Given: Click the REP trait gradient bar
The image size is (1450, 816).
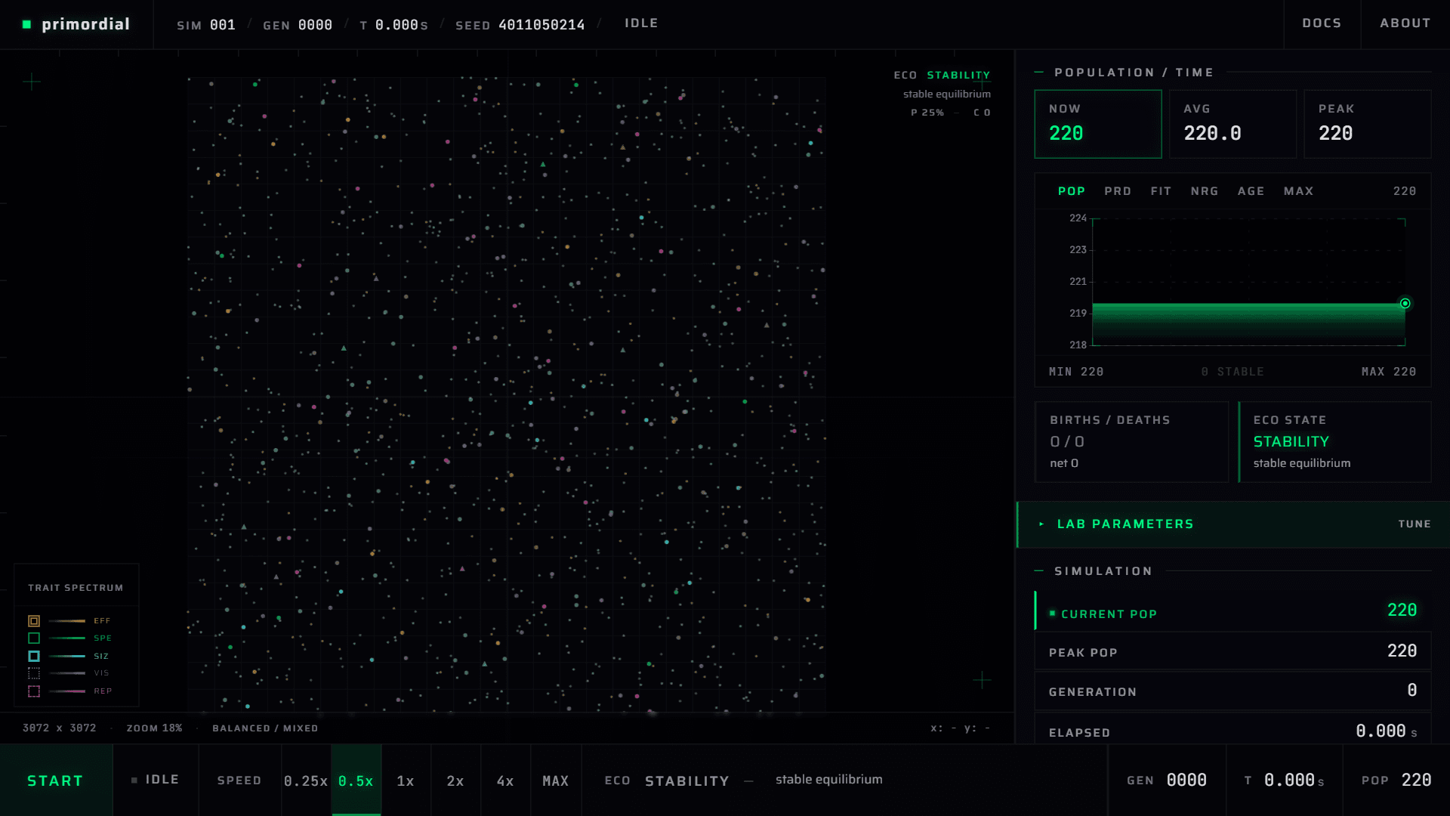Looking at the screenshot, I should pos(67,691).
